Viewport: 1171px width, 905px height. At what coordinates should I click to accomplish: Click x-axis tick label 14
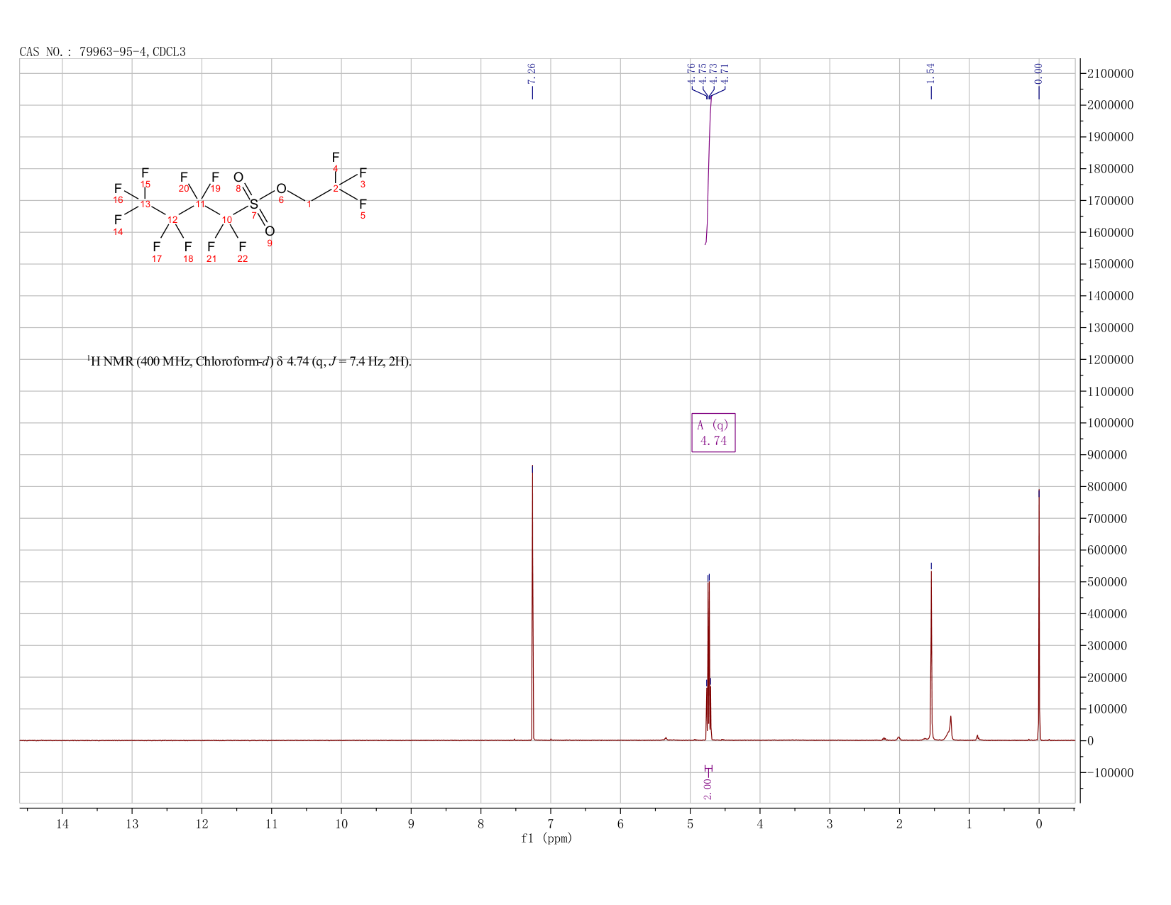pos(62,823)
